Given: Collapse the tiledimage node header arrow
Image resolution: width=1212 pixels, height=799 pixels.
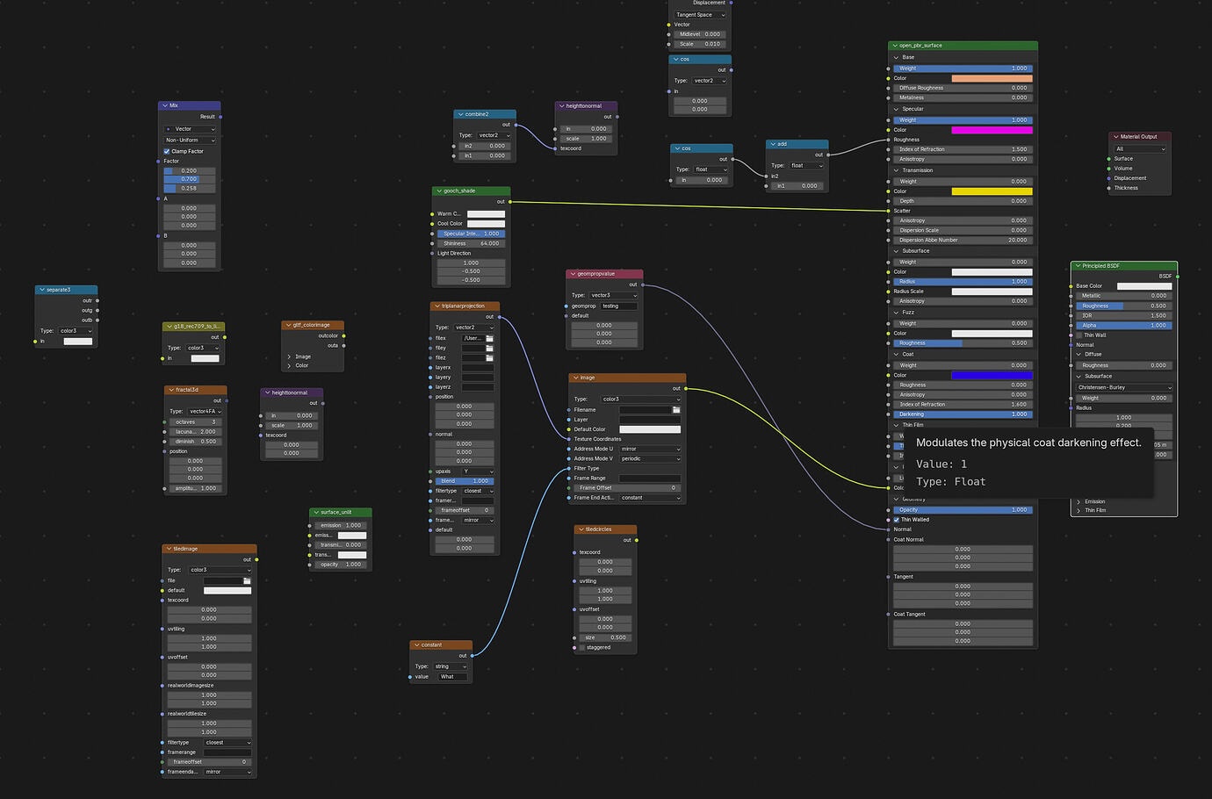Looking at the screenshot, I should (169, 549).
